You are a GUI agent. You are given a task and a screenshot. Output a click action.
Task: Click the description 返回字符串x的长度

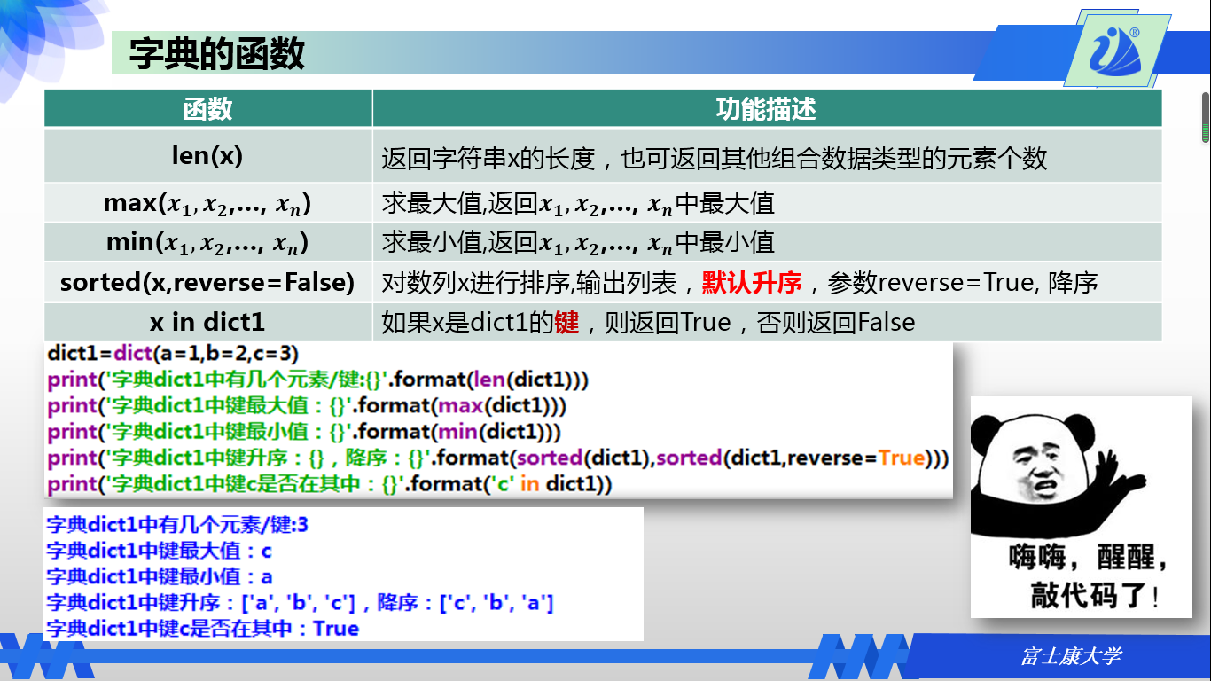click(x=488, y=159)
